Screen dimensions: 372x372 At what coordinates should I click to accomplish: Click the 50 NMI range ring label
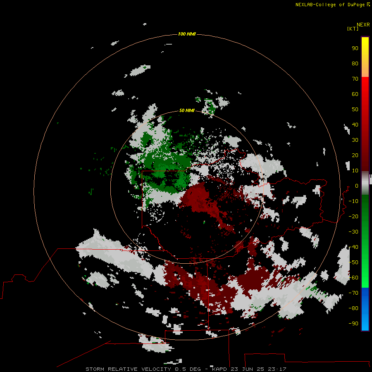(187, 110)
